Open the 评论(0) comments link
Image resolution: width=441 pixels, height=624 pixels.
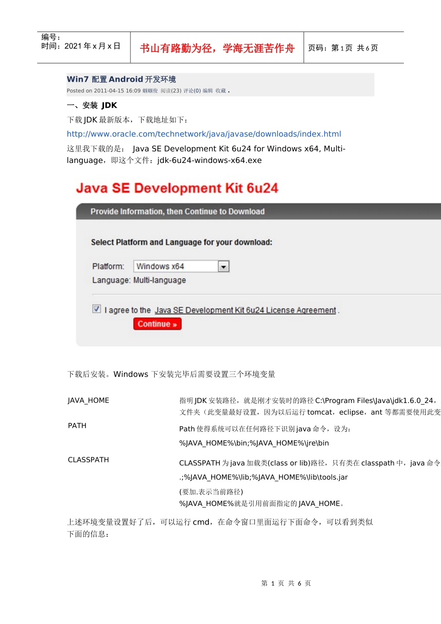(192, 91)
